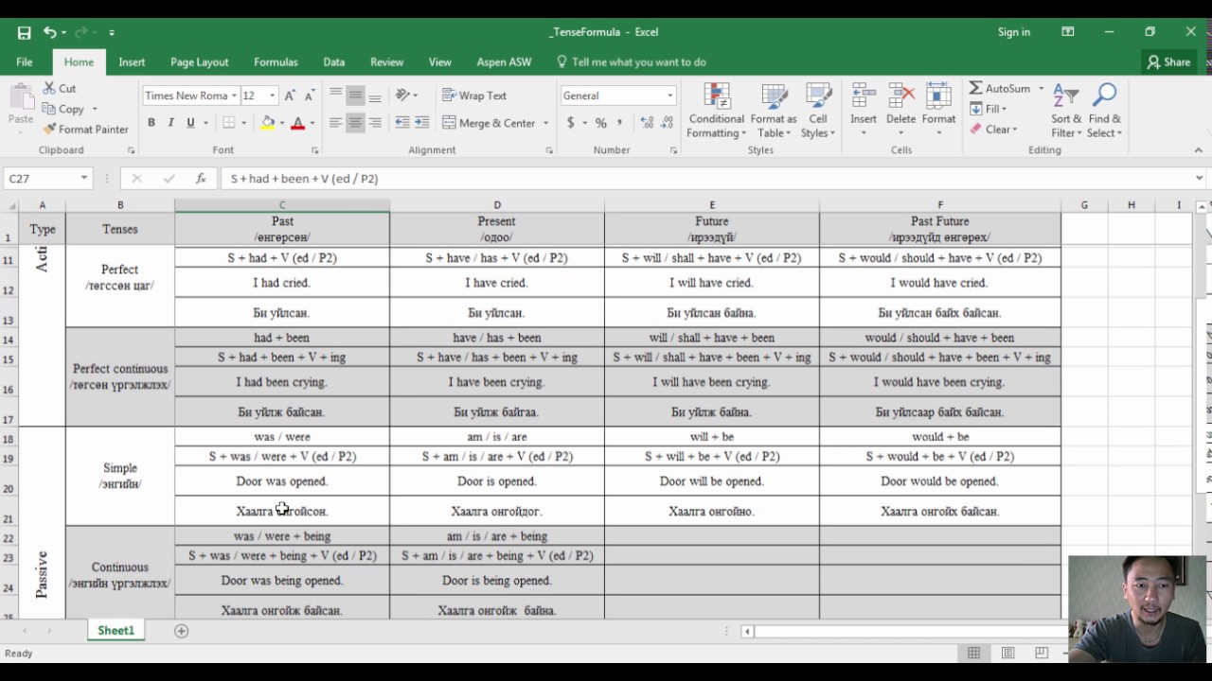The height and width of the screenshot is (681, 1212).
Task: Click the Name Box showing C27
Action: click(x=47, y=178)
